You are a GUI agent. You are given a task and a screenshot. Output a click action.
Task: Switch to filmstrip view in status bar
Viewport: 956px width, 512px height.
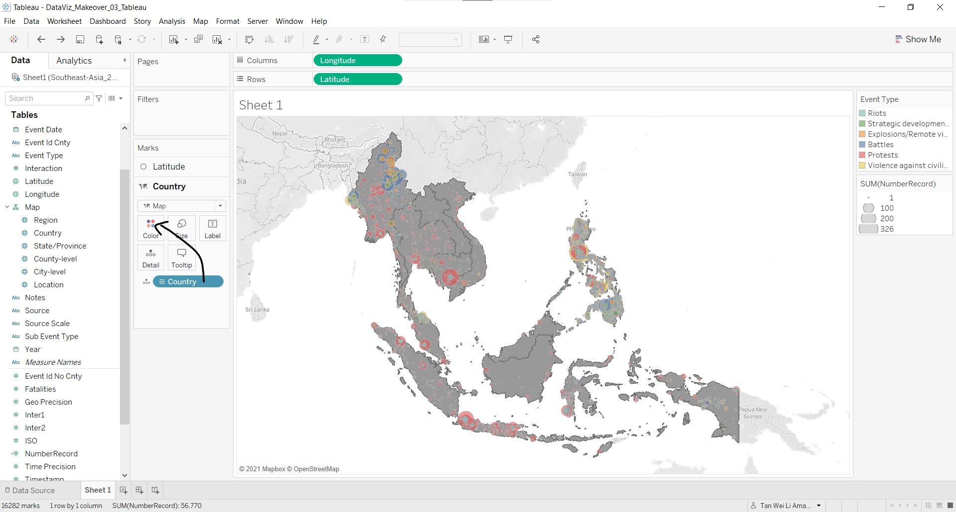point(939,506)
